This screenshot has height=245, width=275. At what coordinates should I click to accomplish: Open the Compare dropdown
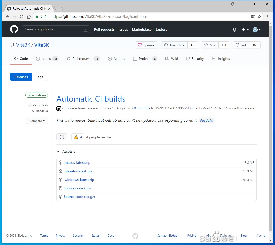[x=37, y=121]
